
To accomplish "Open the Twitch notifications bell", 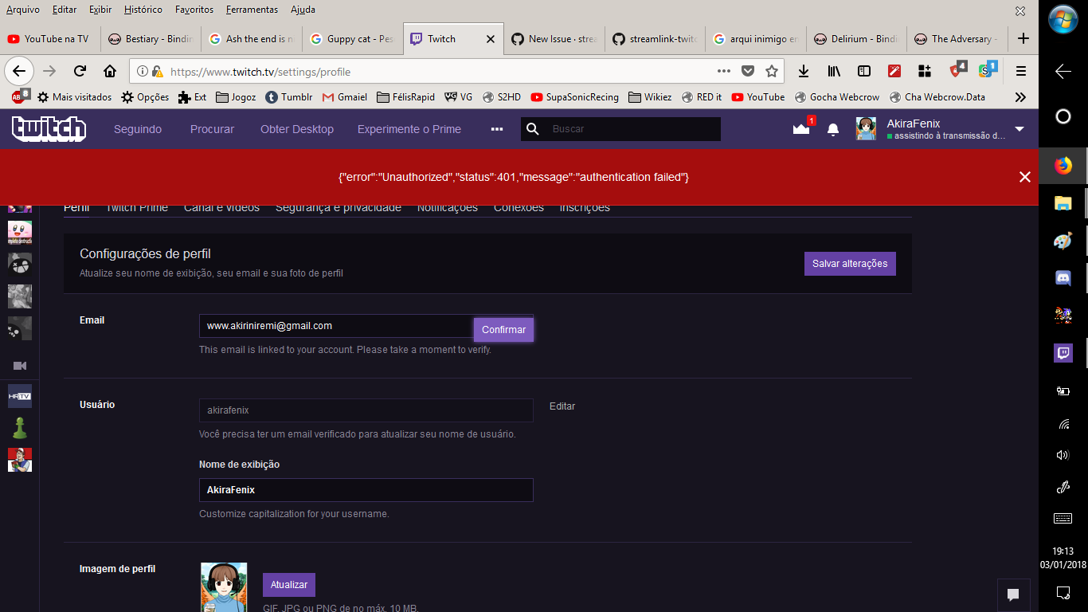I will [833, 128].
